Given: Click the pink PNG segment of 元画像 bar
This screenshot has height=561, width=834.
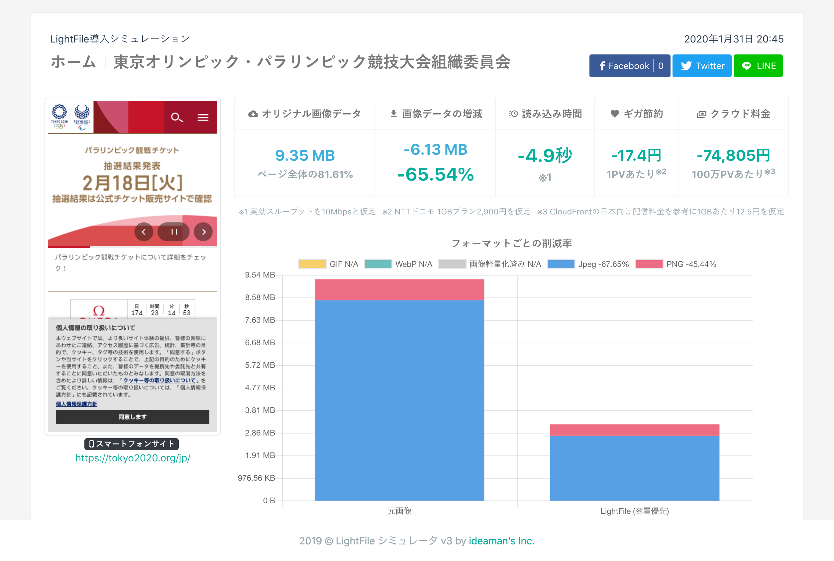Looking at the screenshot, I should [399, 290].
